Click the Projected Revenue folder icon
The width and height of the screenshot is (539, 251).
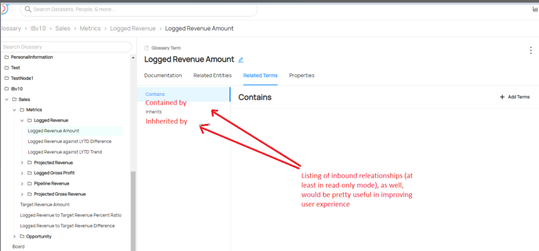click(x=29, y=162)
